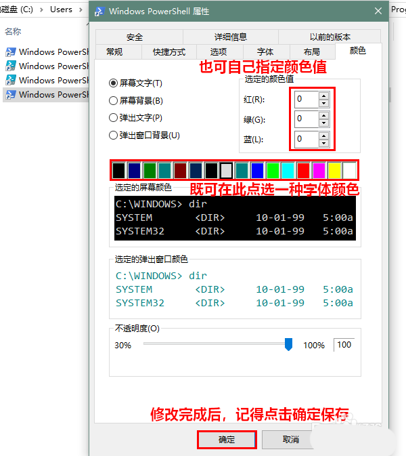Select the first Windows PowerShell shortcut in Explorer
This screenshot has width=406, height=456.
tap(47, 52)
